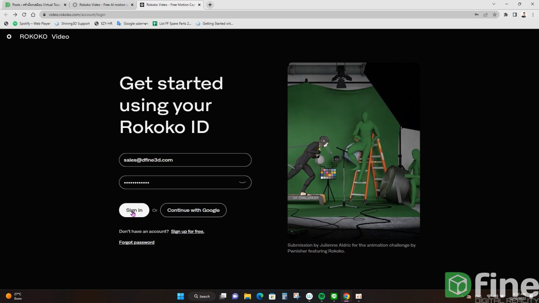
Task: Click the Chrome extensions puzzle icon
Action: pyautogui.click(x=506, y=14)
